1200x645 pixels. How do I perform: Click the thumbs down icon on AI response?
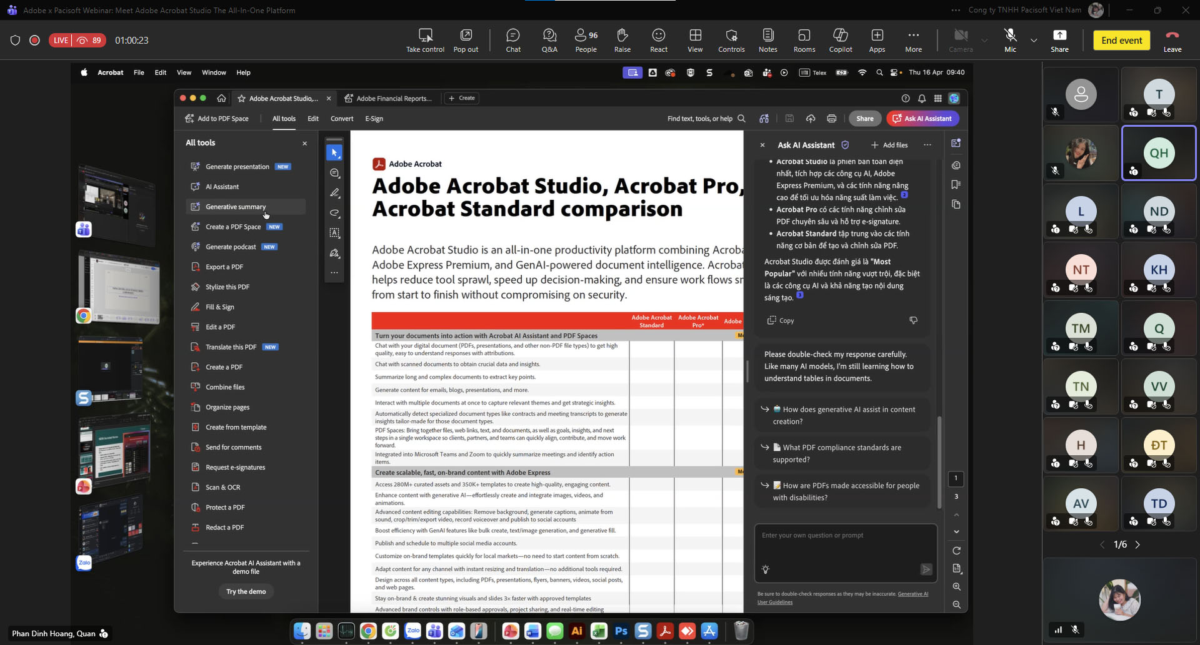913,320
